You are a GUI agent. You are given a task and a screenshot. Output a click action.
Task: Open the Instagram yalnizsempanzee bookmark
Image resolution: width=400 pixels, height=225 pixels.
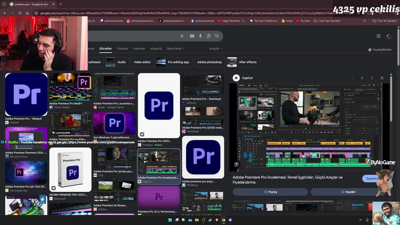pyautogui.click(x=141, y=21)
